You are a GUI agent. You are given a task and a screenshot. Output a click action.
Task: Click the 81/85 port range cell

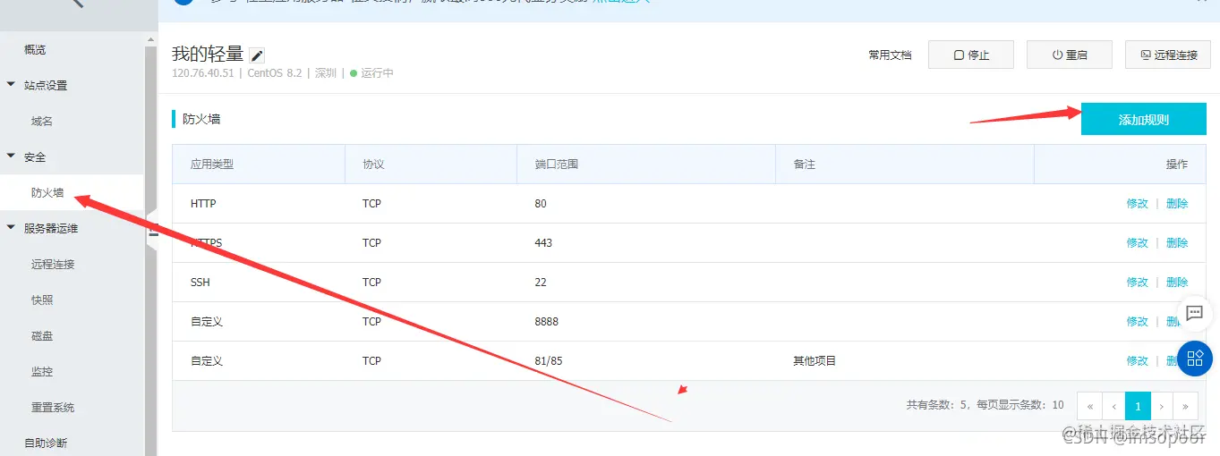[548, 360]
